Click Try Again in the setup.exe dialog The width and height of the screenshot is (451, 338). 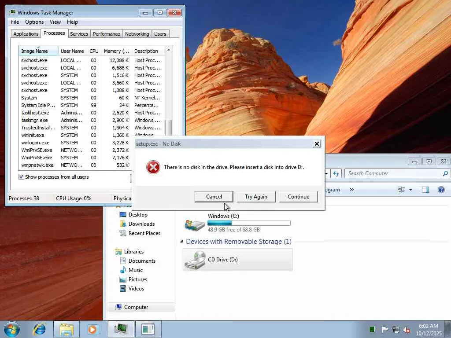[x=256, y=197]
